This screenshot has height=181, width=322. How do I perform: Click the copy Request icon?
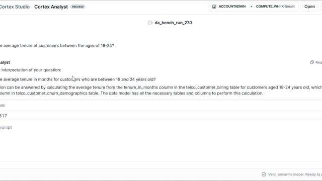click(312, 62)
